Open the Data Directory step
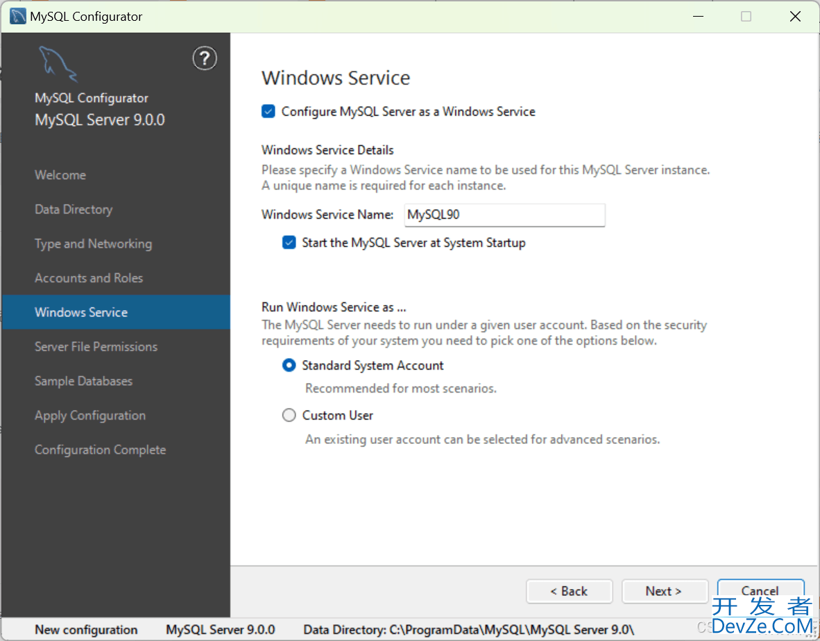The height and width of the screenshot is (641, 820). tap(74, 210)
